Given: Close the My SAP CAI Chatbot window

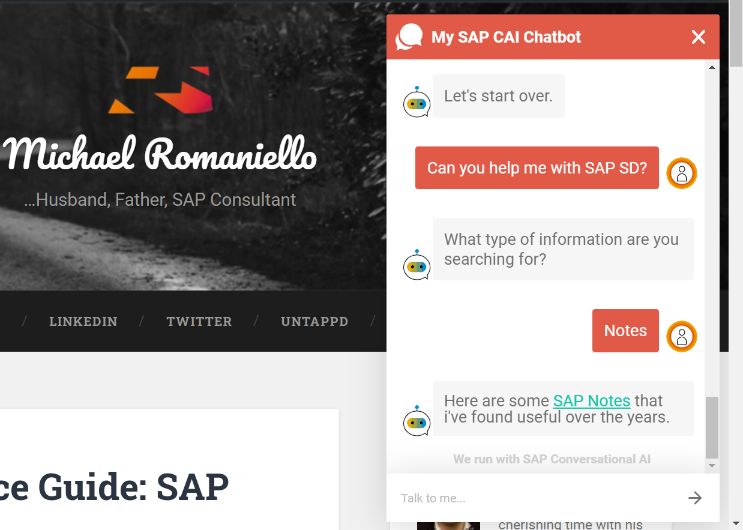Looking at the screenshot, I should 699,37.
